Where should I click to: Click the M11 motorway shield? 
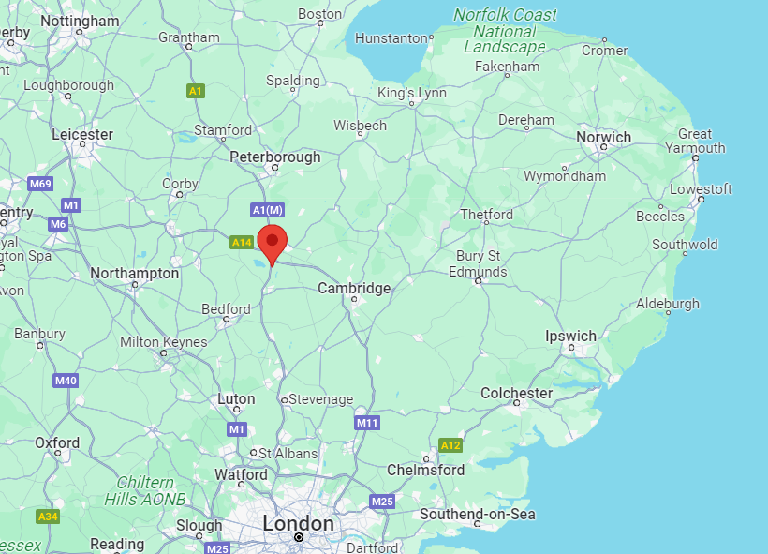(367, 423)
